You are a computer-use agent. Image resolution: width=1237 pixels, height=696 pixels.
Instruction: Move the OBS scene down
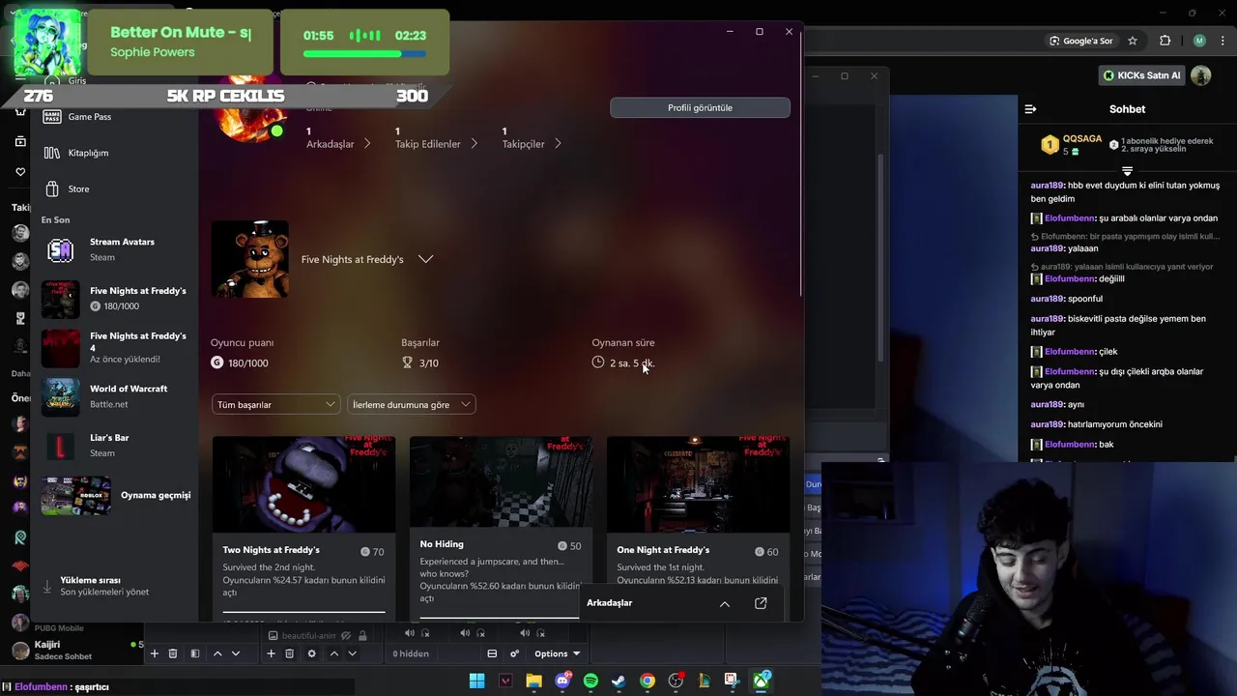click(x=236, y=653)
